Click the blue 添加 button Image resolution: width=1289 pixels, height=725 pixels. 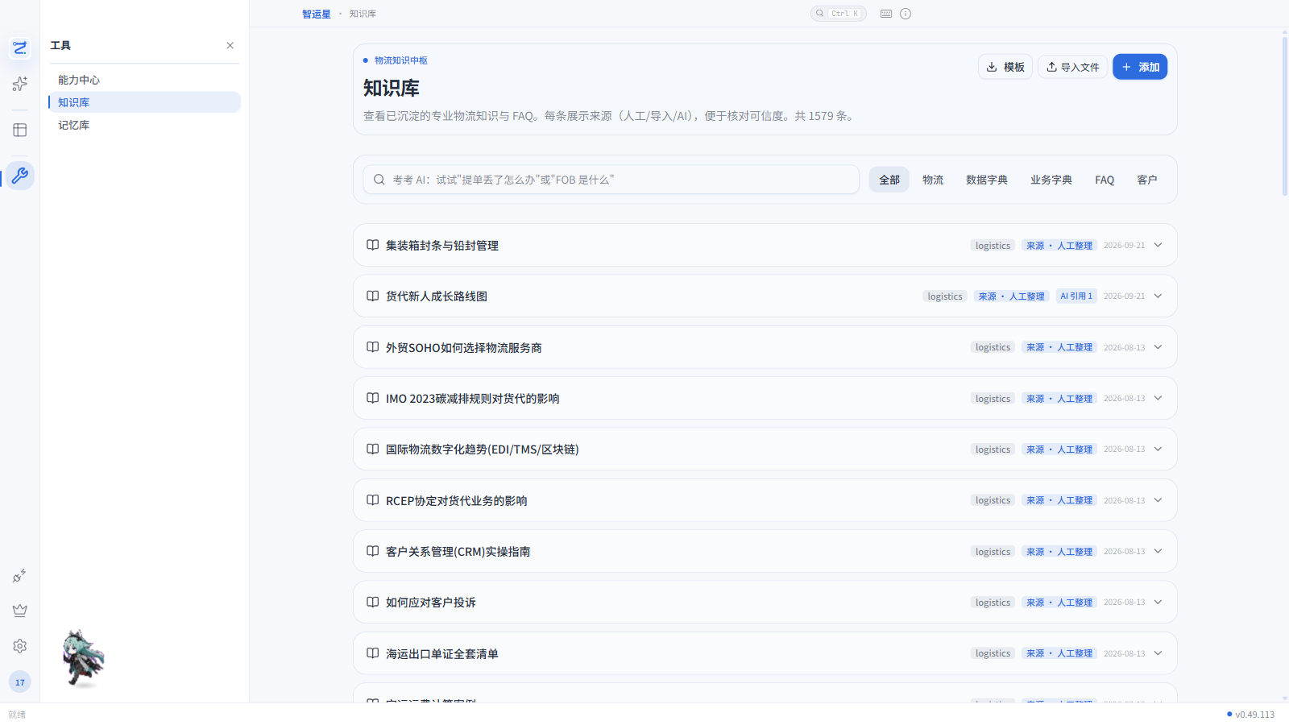(1140, 67)
